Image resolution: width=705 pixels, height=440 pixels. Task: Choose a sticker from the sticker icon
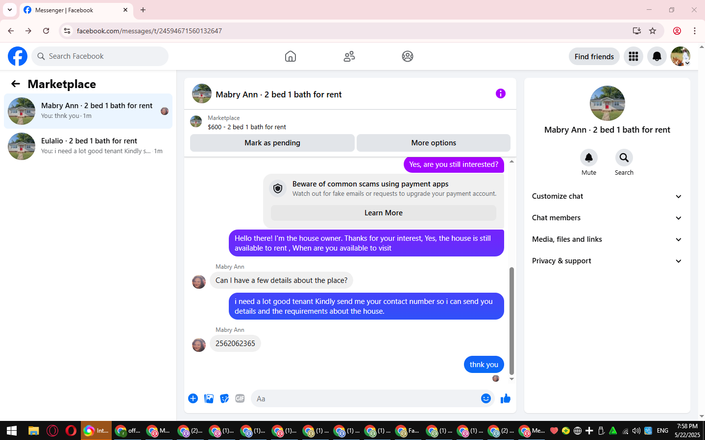(224, 398)
